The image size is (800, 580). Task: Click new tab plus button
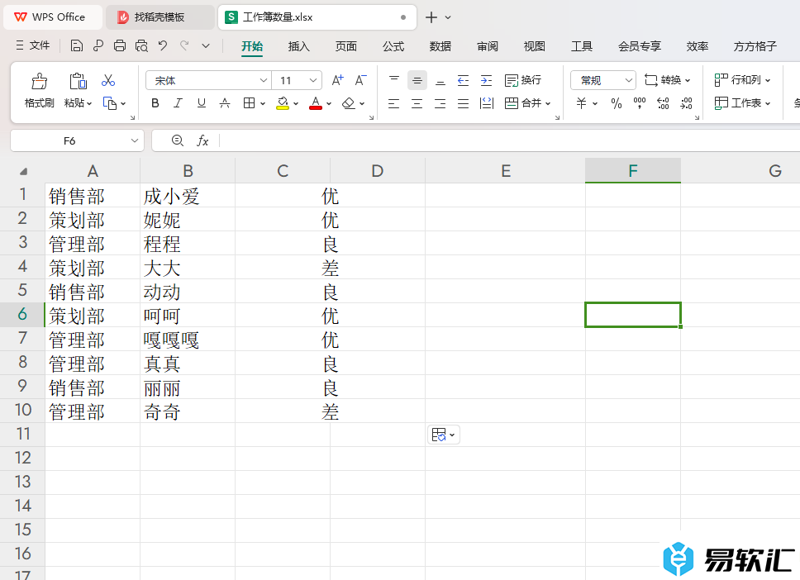[x=431, y=17]
